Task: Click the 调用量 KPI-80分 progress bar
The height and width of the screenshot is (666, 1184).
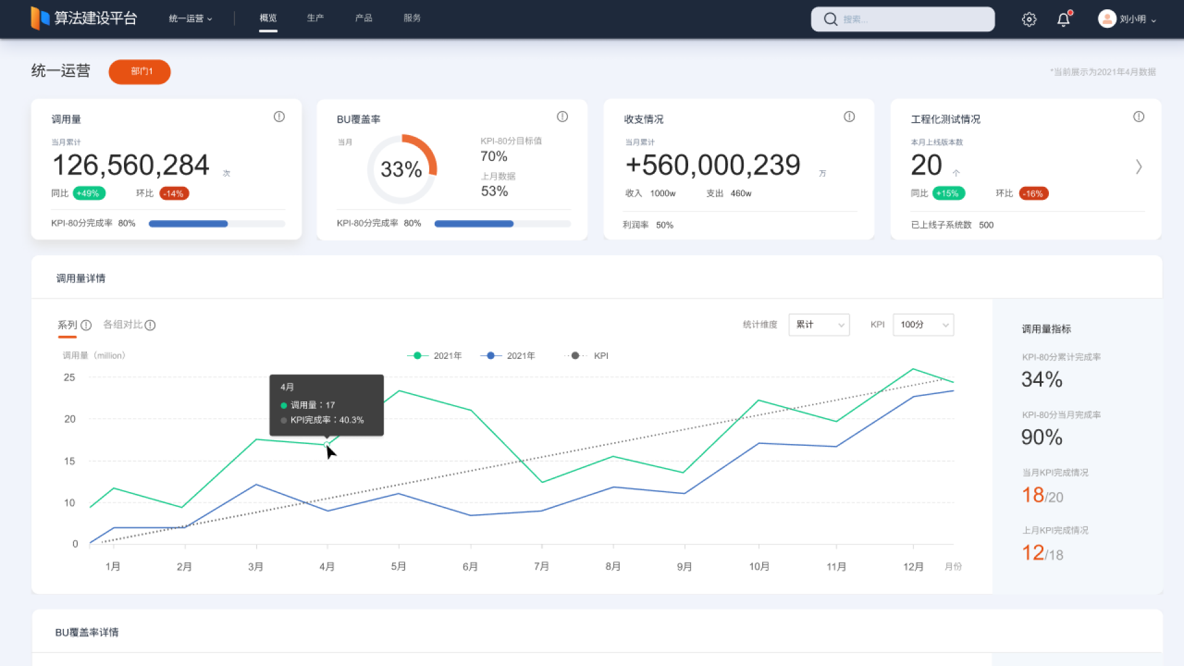Action: 216,224
